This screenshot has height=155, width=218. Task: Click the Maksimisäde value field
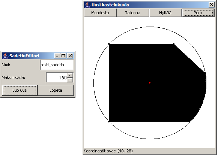[x=57, y=77]
